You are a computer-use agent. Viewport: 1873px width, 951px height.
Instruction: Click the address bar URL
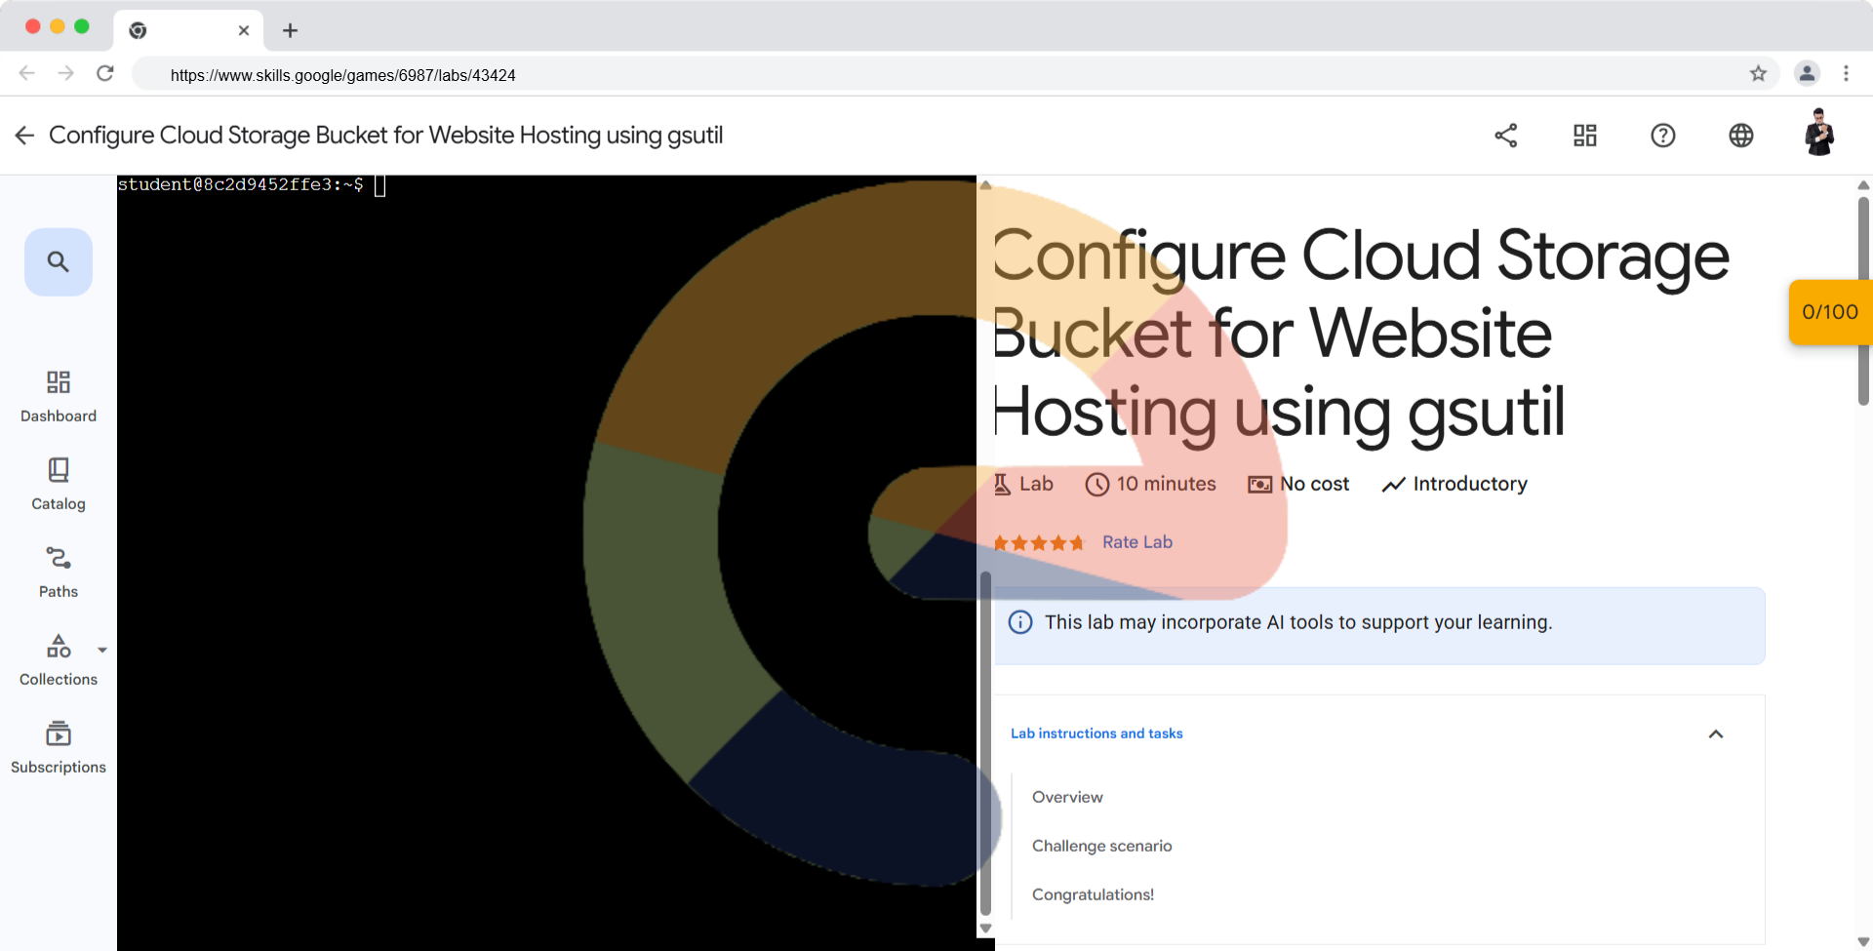342,75
